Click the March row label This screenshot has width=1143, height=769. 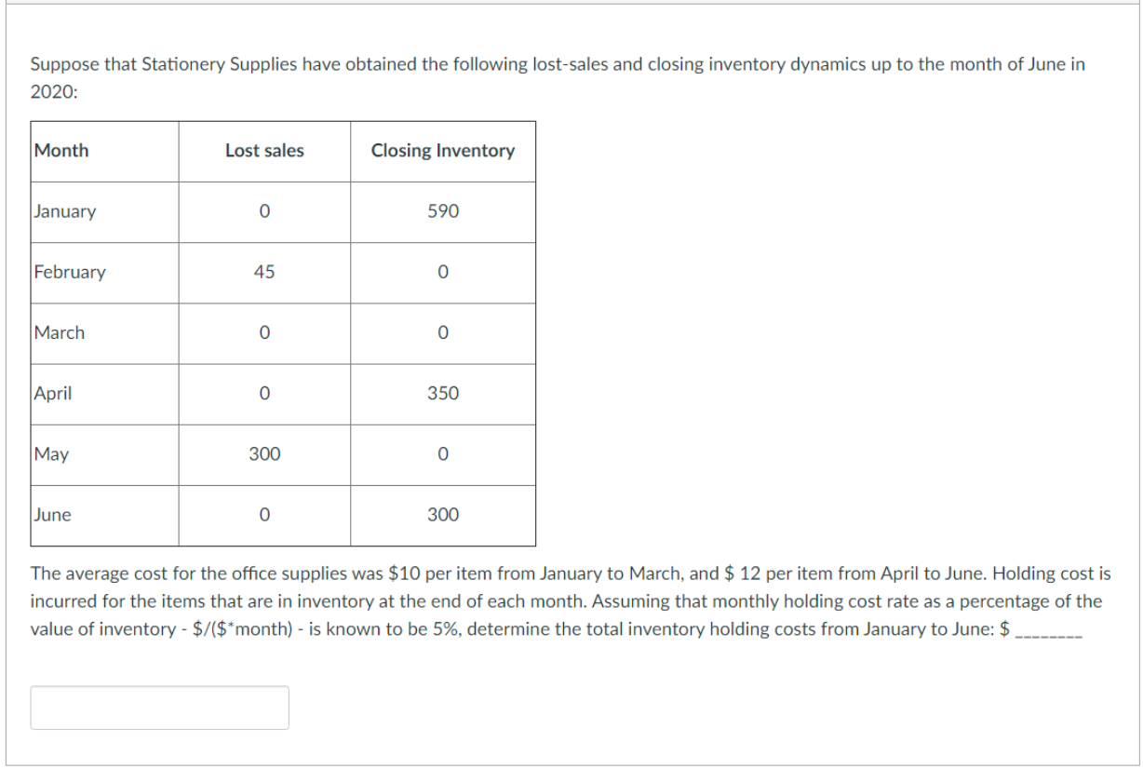[x=57, y=332]
